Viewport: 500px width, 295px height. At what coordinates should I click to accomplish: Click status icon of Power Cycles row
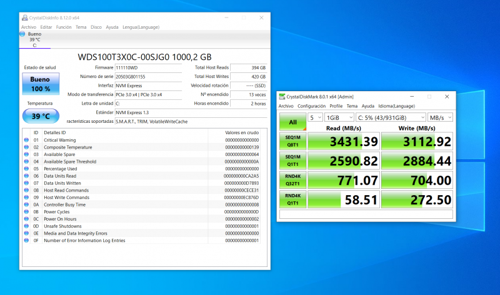coord(26,211)
